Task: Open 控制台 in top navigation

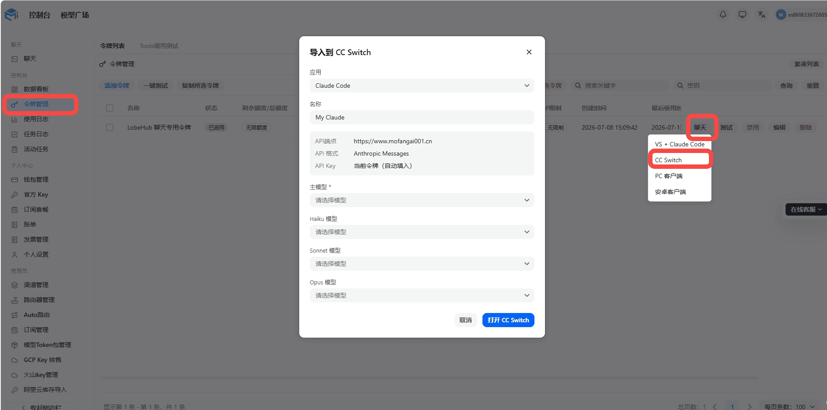Action: pyautogui.click(x=40, y=15)
